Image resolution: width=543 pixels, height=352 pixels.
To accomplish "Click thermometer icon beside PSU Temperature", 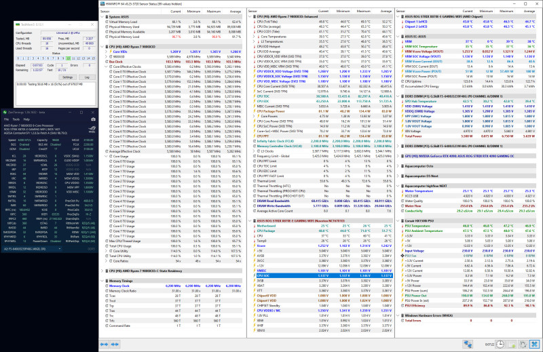I will pyautogui.click(x=402, y=226).
